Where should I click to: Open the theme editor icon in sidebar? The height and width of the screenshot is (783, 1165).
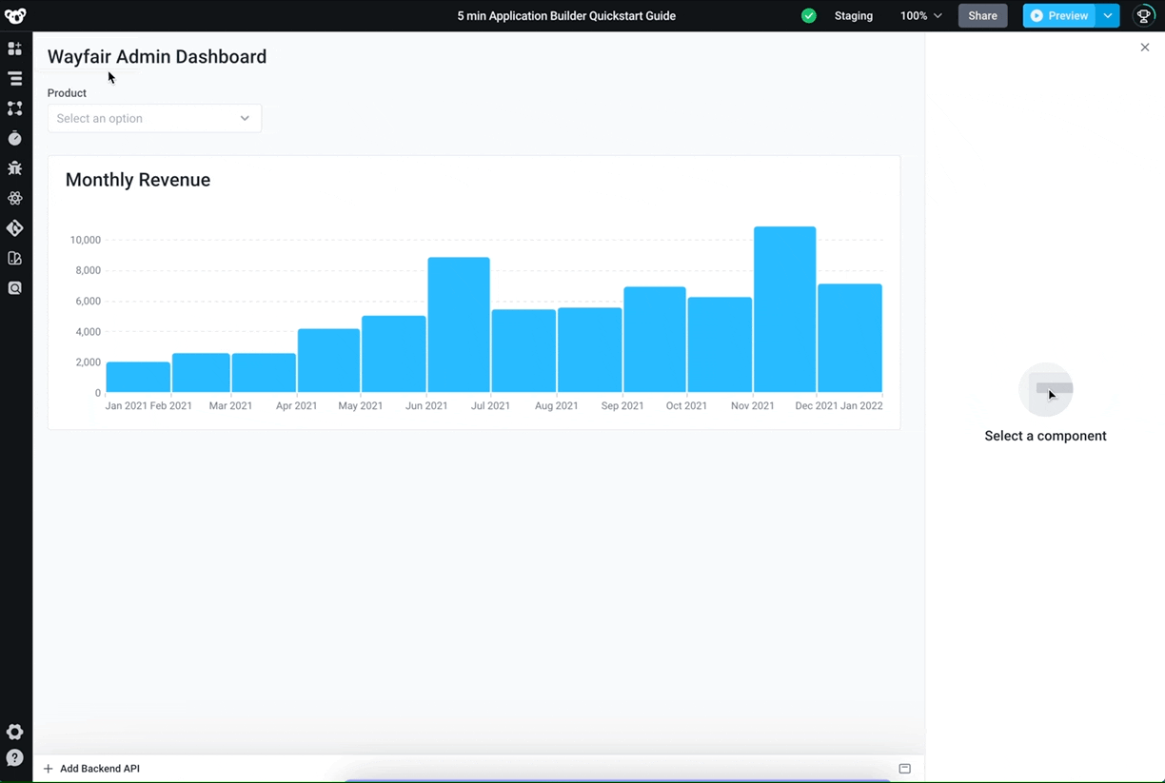(15, 259)
